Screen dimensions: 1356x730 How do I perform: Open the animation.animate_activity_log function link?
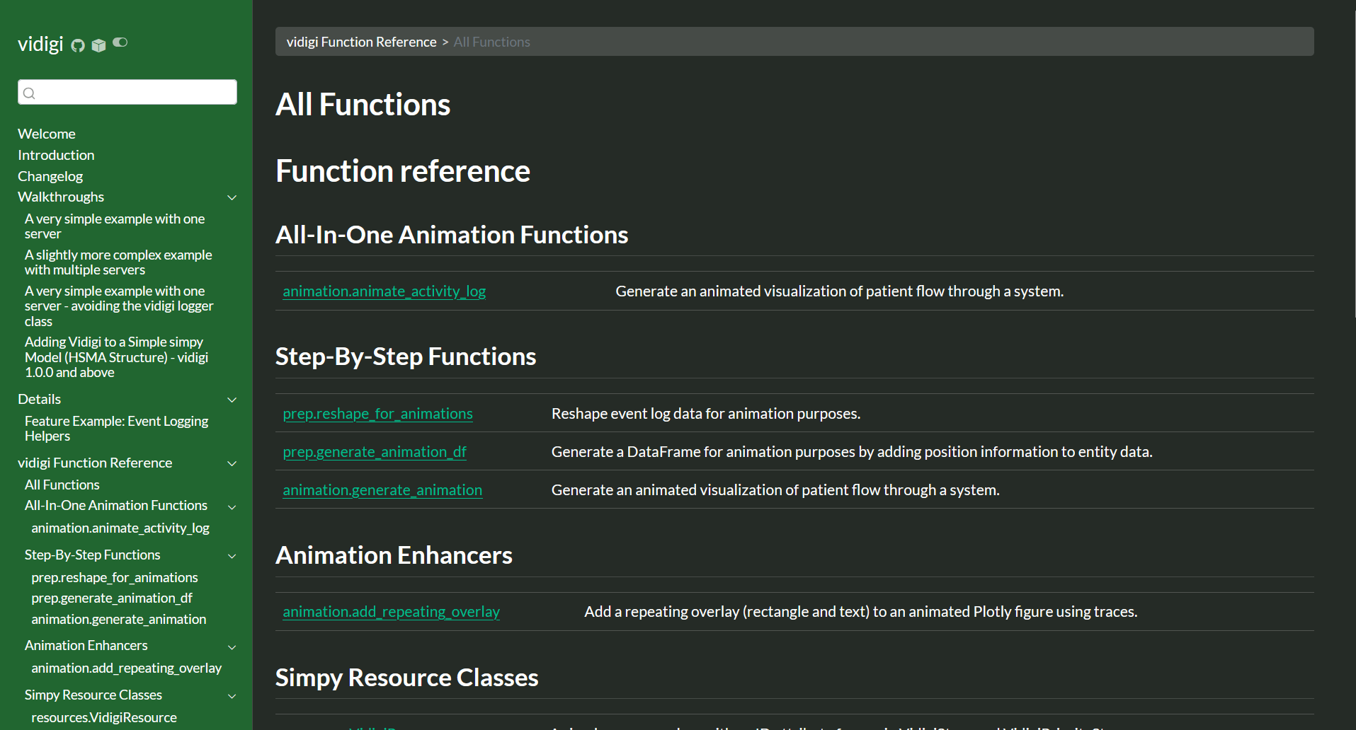point(384,291)
